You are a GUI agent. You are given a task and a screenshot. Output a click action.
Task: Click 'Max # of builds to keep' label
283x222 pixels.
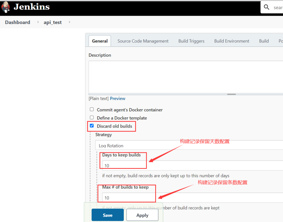coord(125,187)
